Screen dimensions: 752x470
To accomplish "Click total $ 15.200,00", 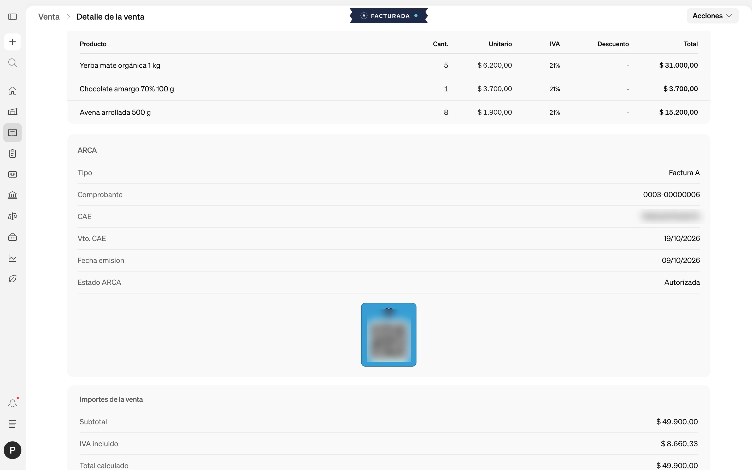I will (x=678, y=112).
